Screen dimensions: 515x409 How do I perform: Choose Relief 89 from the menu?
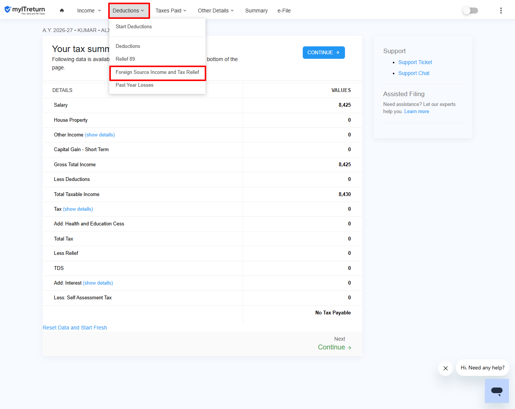pos(125,59)
